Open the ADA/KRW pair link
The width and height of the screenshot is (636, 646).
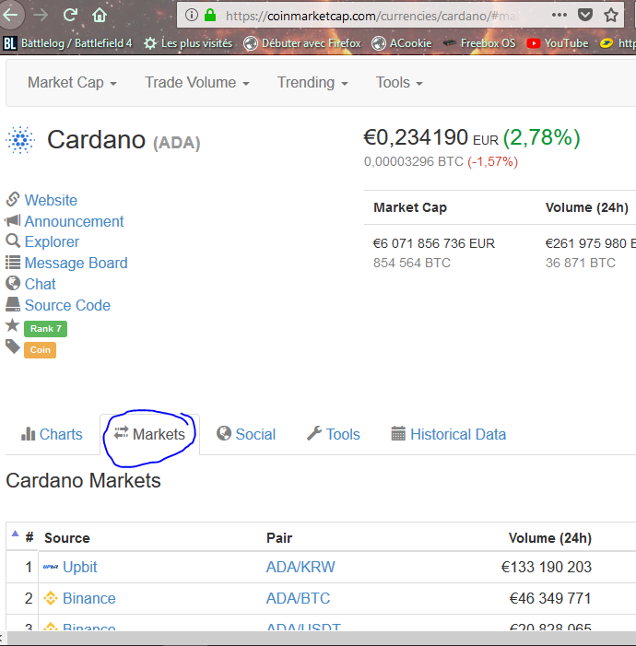(x=300, y=568)
